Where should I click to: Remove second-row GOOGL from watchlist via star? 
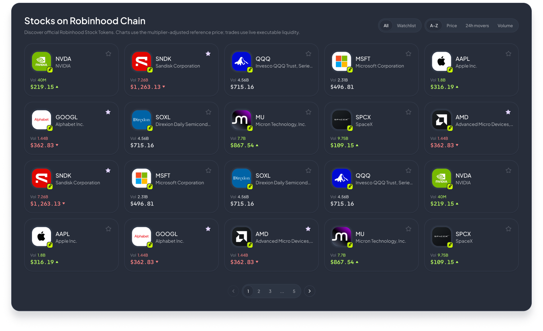(x=108, y=112)
